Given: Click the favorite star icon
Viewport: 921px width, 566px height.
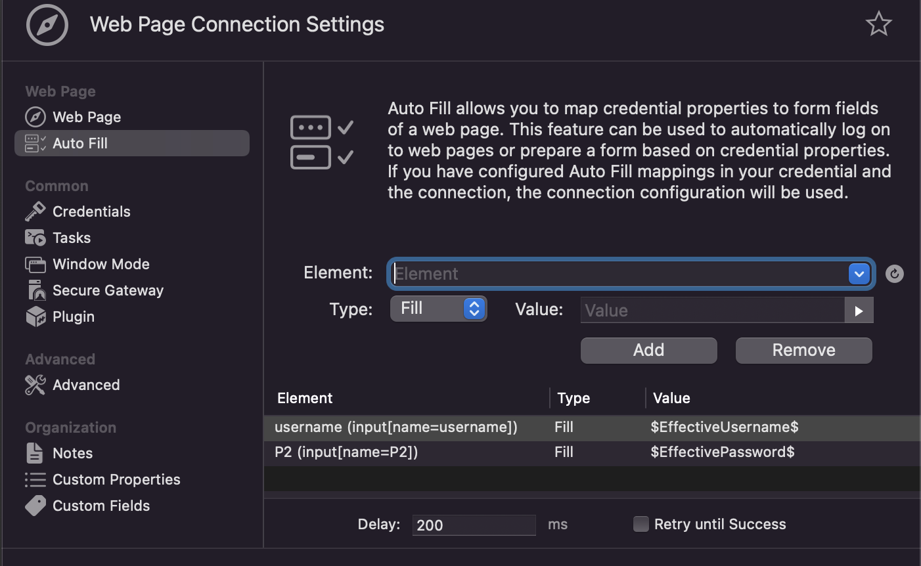Looking at the screenshot, I should point(878,24).
